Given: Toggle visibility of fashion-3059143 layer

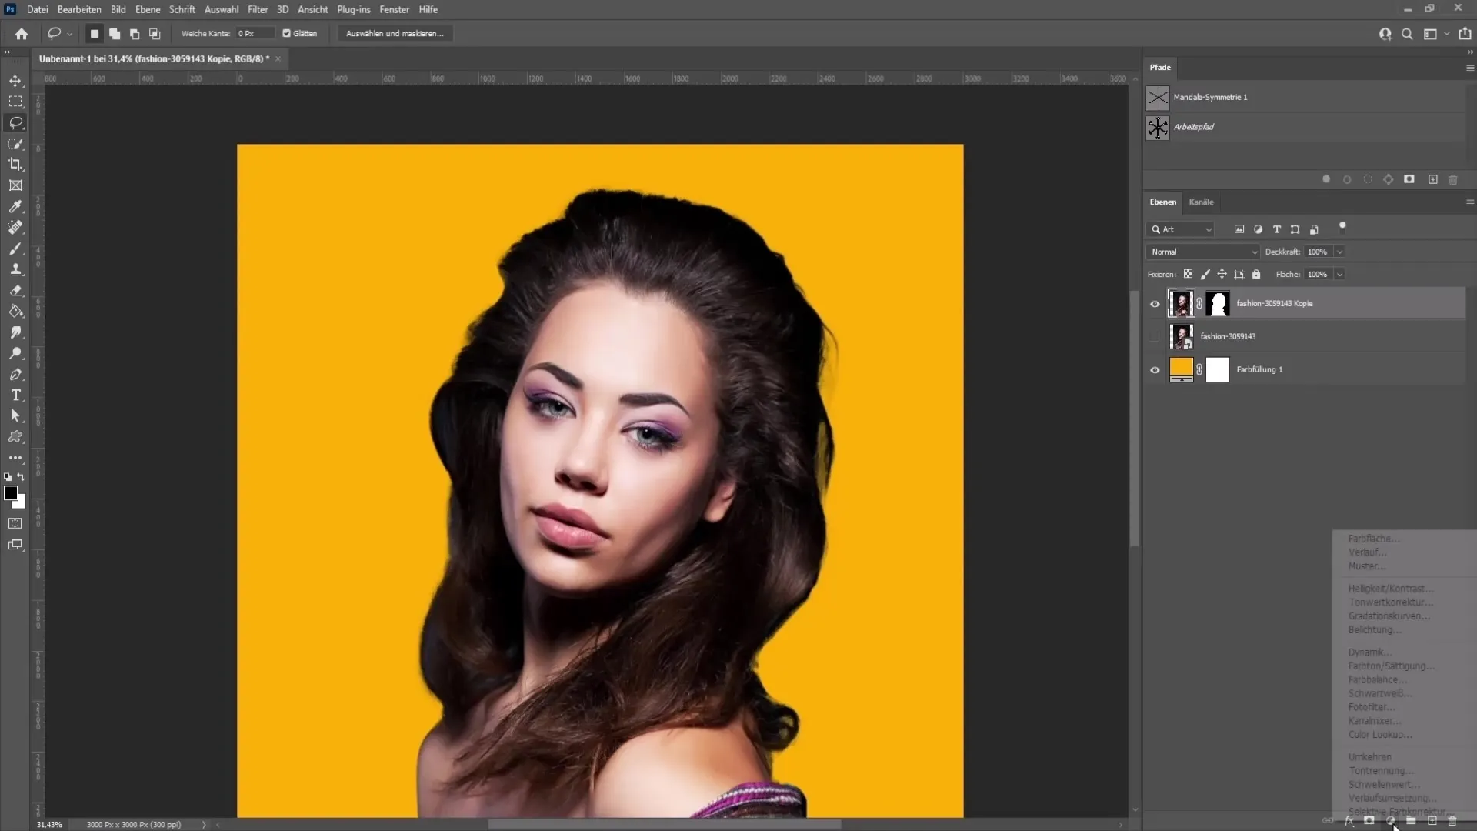Looking at the screenshot, I should (1155, 335).
